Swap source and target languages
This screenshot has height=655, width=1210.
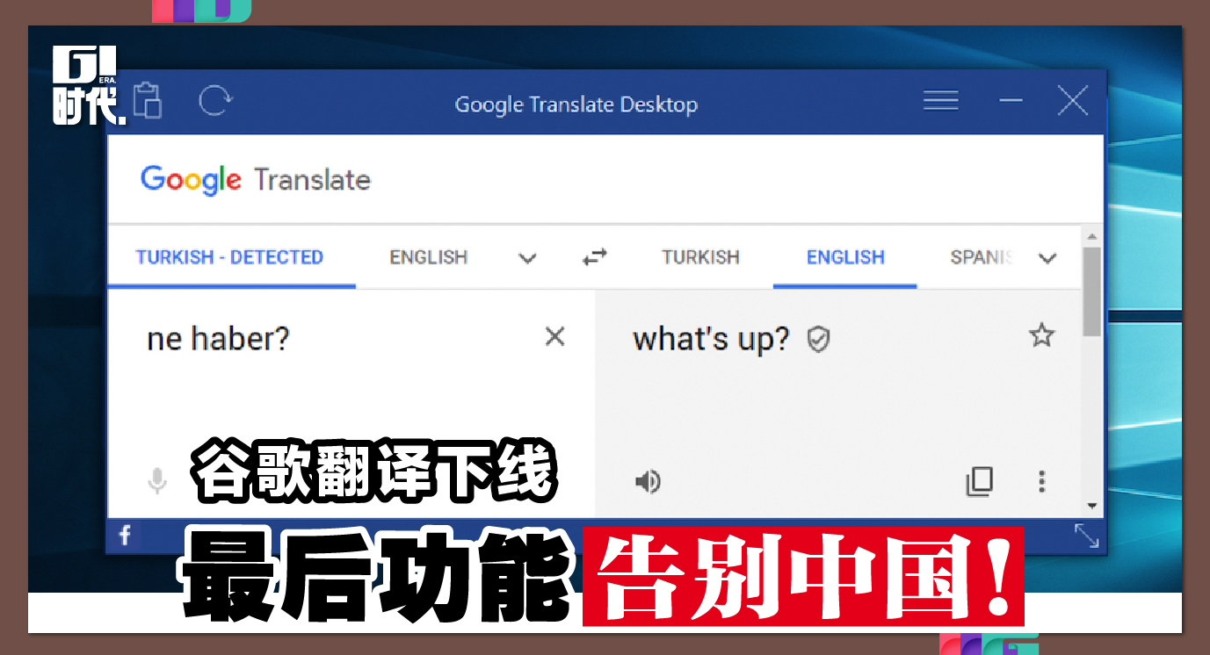[x=595, y=257]
